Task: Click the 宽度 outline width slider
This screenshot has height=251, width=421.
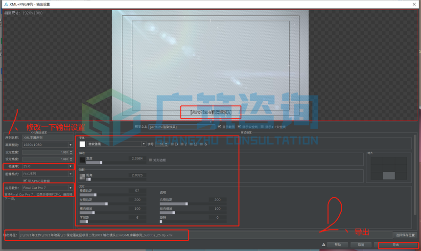Action: click(x=116, y=162)
